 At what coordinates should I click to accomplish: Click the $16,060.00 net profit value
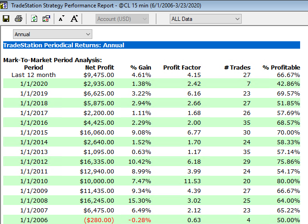[97, 133]
